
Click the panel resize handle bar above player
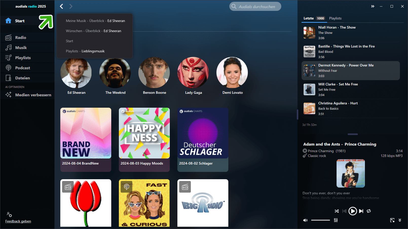click(353, 134)
